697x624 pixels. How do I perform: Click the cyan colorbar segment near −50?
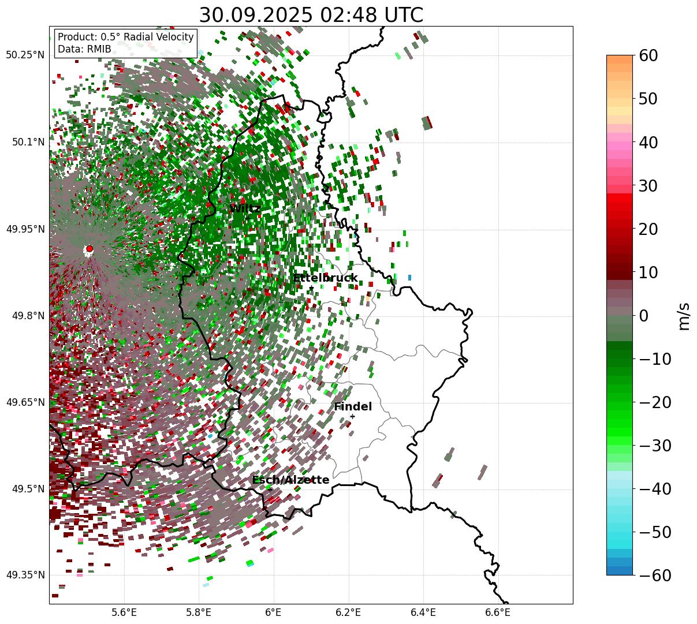[x=620, y=536]
